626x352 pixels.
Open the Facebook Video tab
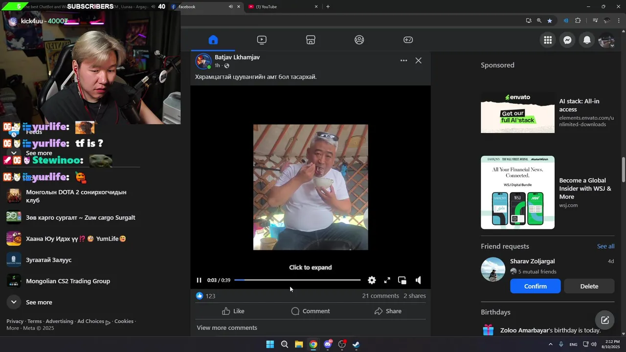click(x=262, y=40)
